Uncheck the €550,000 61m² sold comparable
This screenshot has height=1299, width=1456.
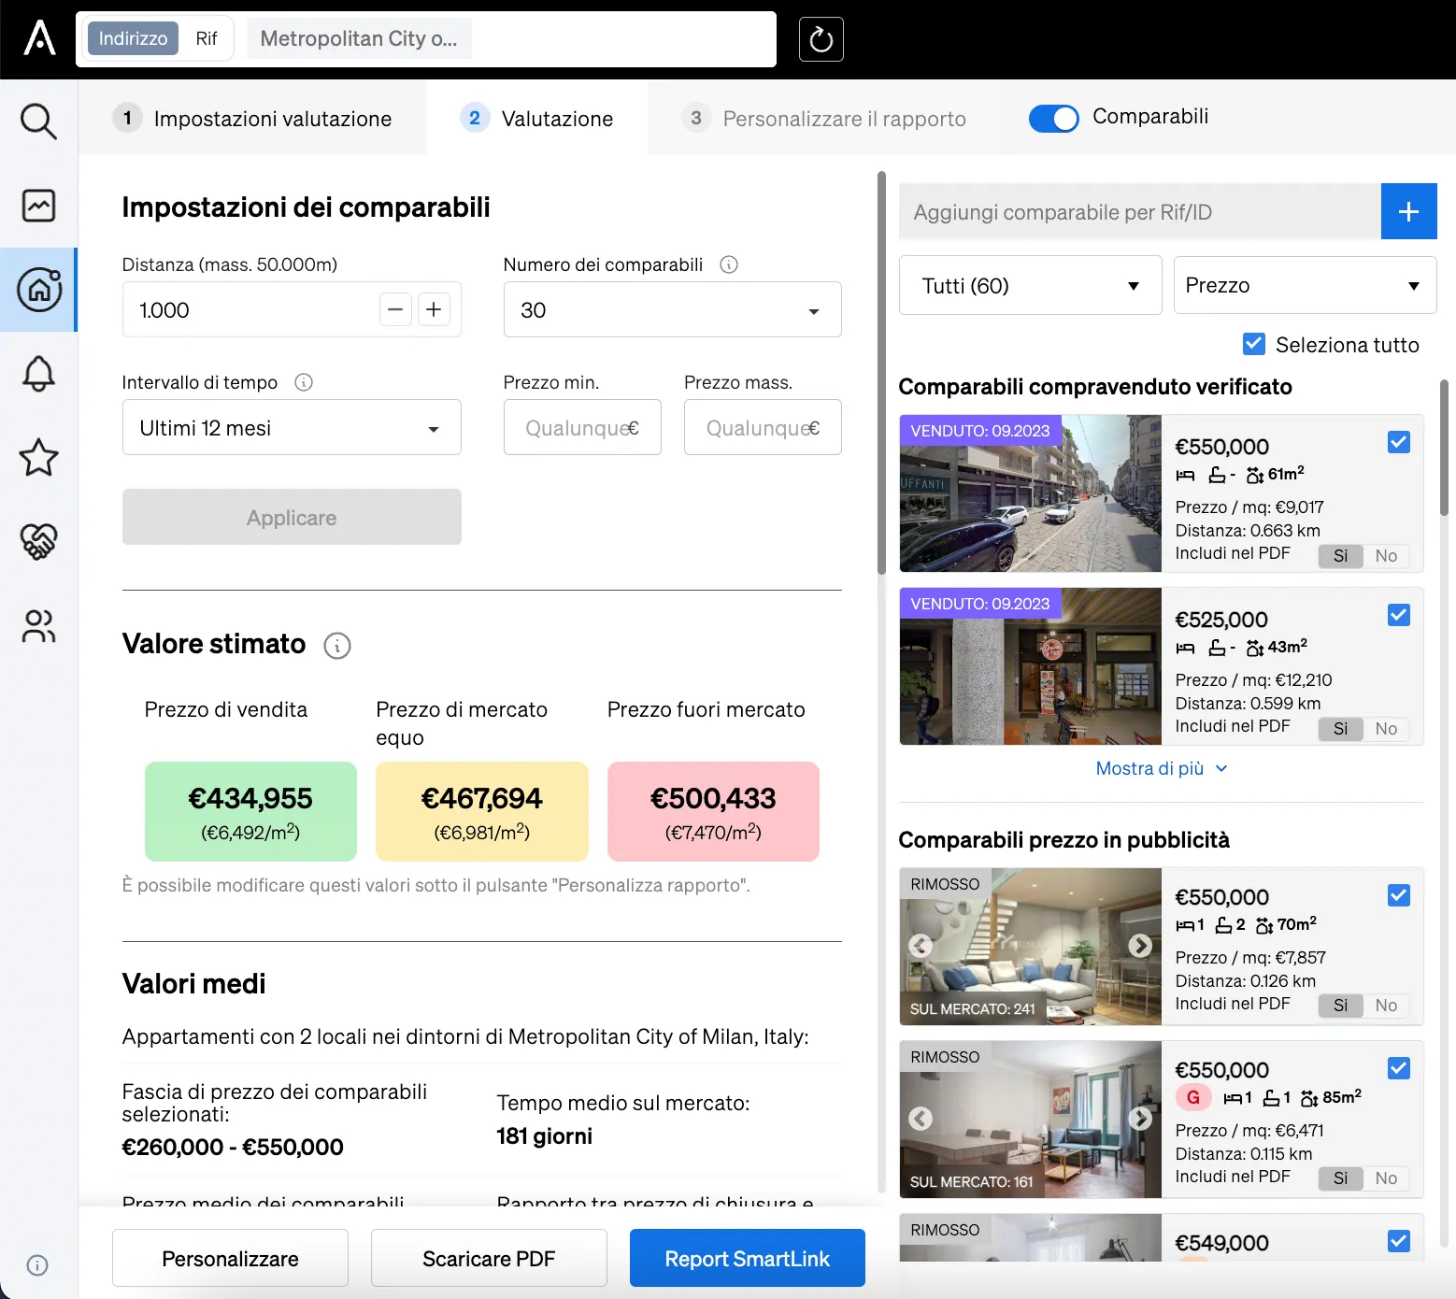(x=1399, y=442)
